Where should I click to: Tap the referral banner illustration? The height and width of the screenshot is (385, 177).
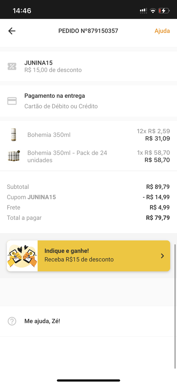tap(22, 256)
